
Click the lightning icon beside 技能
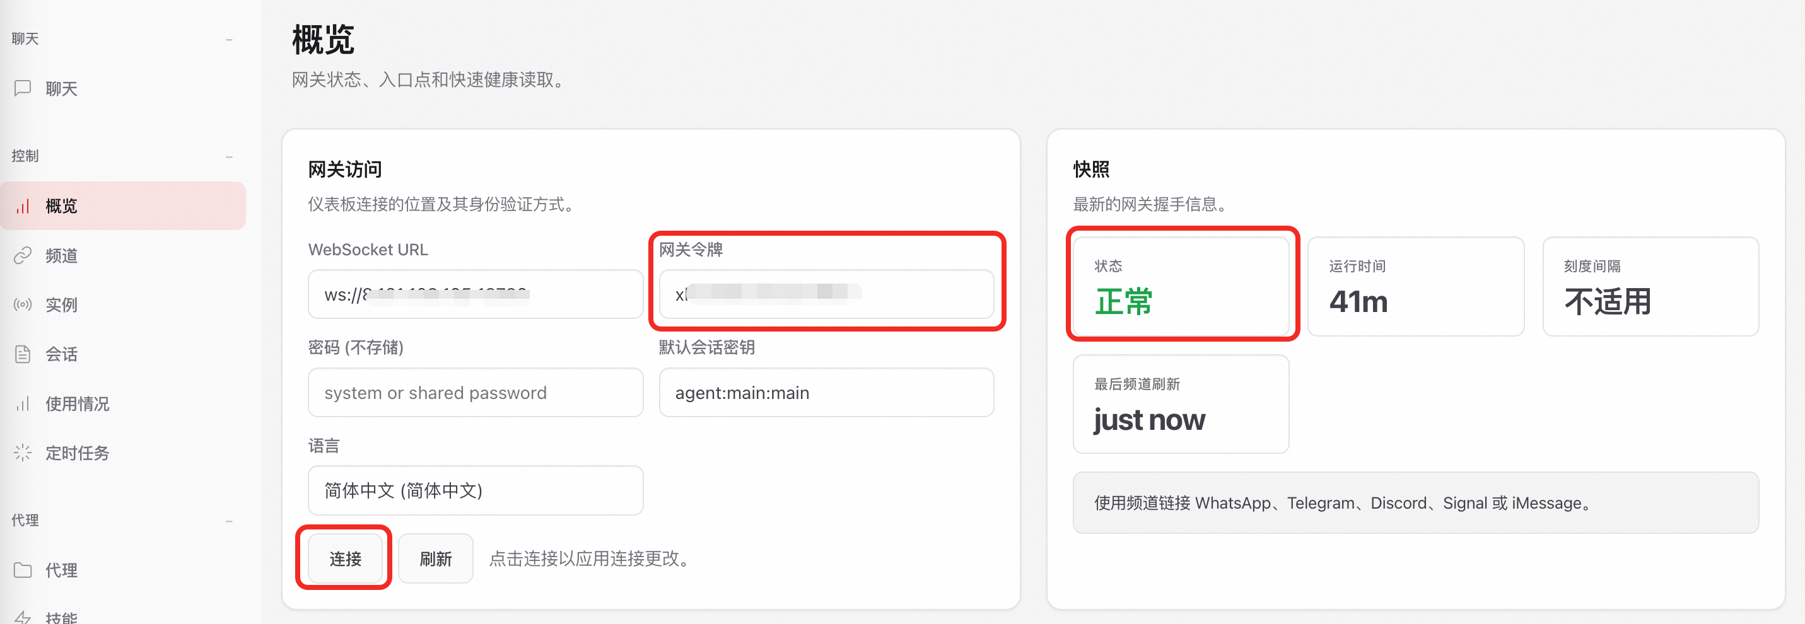tap(23, 617)
